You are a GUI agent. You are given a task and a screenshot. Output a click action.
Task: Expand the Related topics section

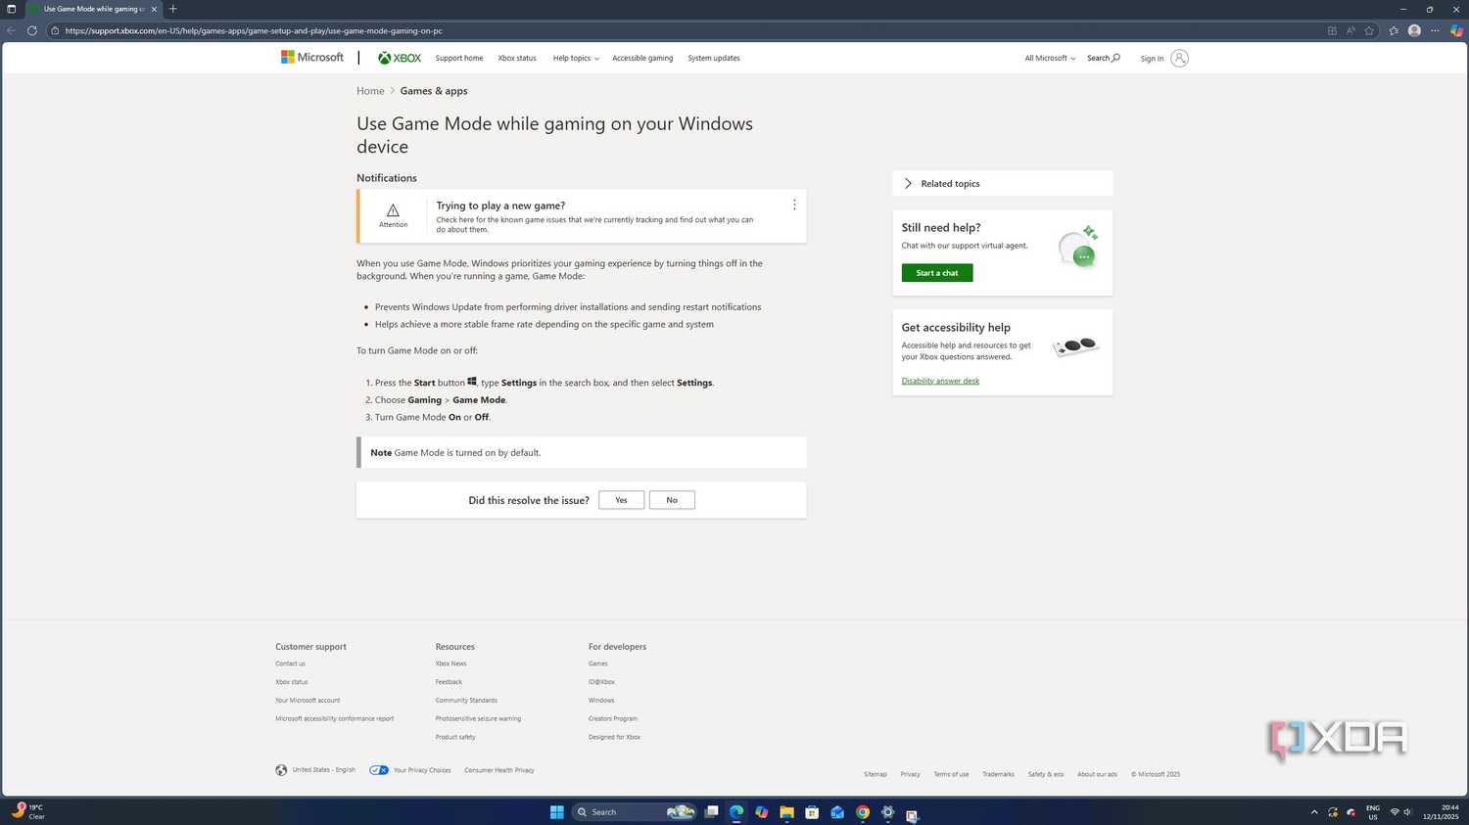coord(1002,184)
